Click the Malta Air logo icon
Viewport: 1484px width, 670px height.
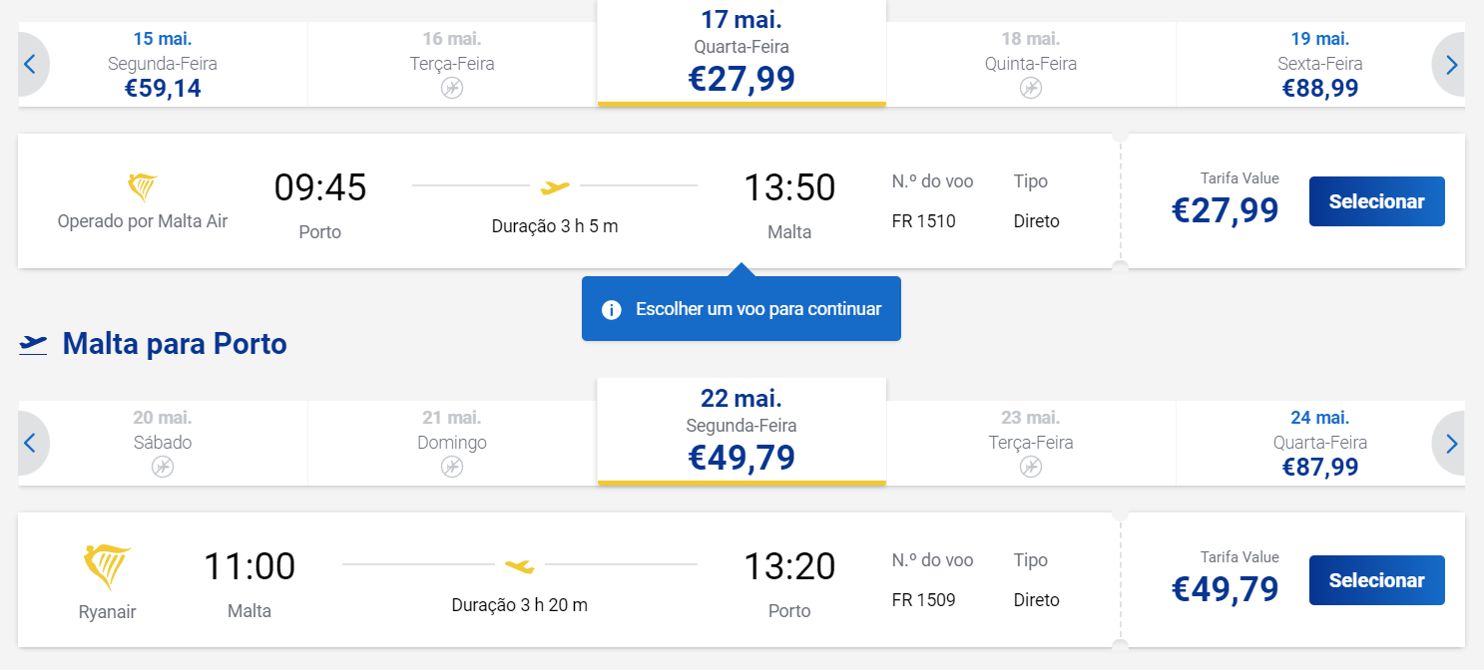(x=143, y=187)
